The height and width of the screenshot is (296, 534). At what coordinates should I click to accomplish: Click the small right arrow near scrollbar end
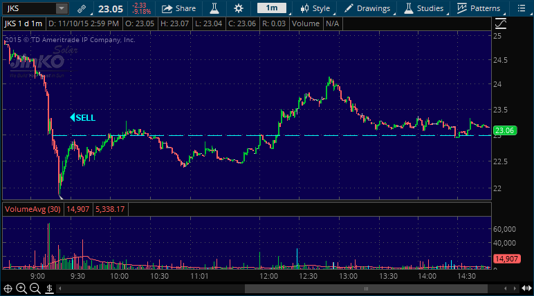tap(515, 289)
